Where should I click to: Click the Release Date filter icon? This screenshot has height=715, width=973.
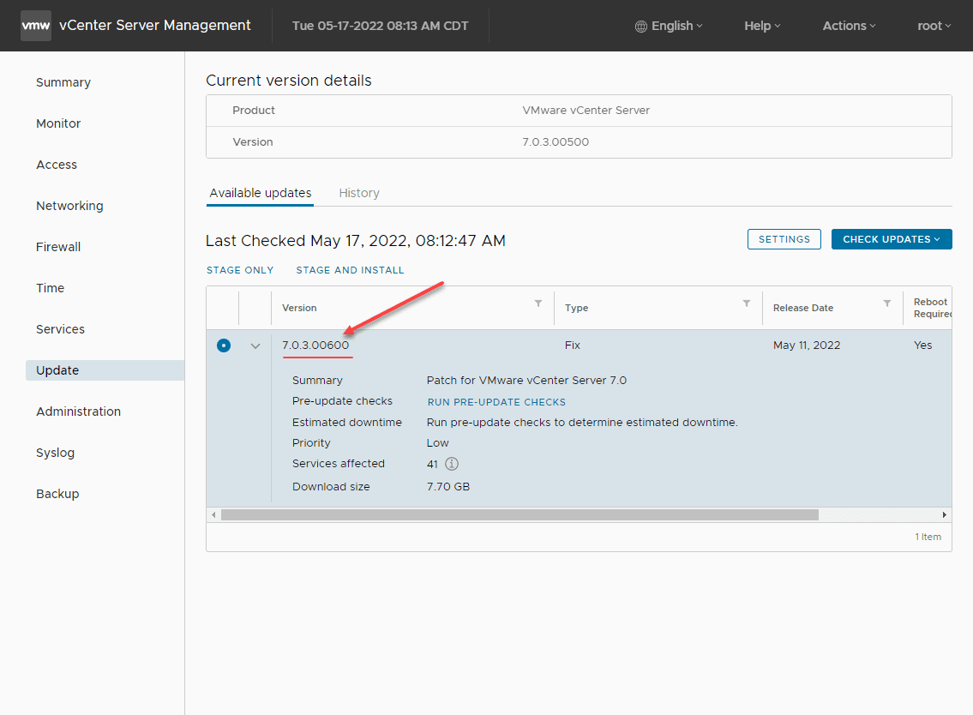click(887, 303)
